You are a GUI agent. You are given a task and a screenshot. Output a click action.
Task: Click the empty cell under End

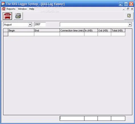pos(47,34)
